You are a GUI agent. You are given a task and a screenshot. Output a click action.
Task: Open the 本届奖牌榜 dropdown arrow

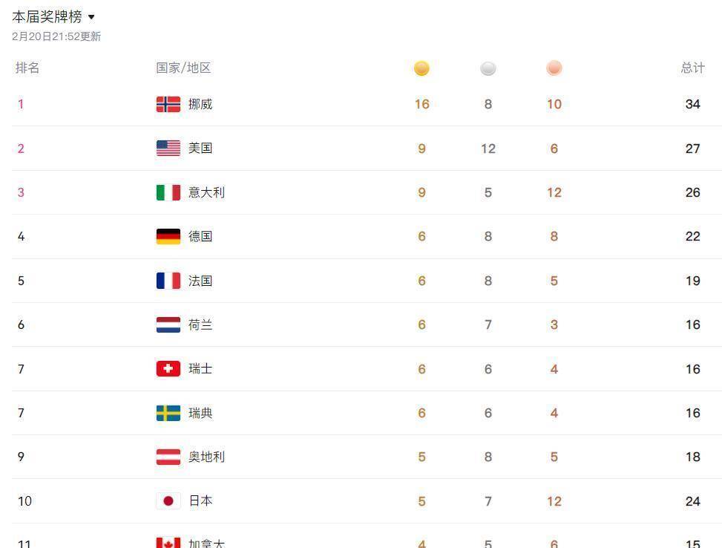[x=91, y=17]
